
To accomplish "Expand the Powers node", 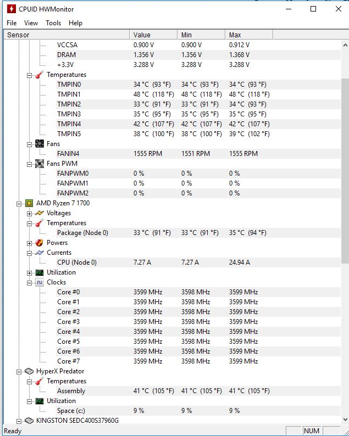I will [29, 243].
